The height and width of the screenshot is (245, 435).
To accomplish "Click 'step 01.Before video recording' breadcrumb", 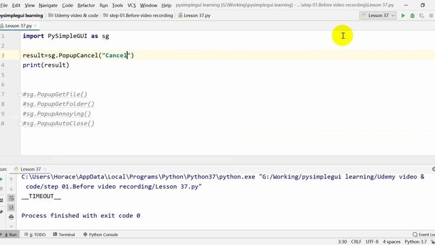I will pyautogui.click(x=138, y=16).
